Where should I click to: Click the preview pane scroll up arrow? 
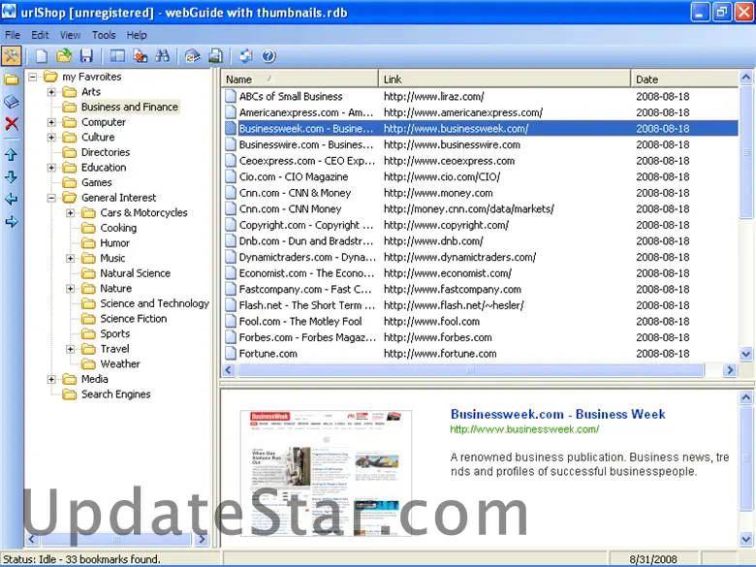pyautogui.click(x=746, y=397)
